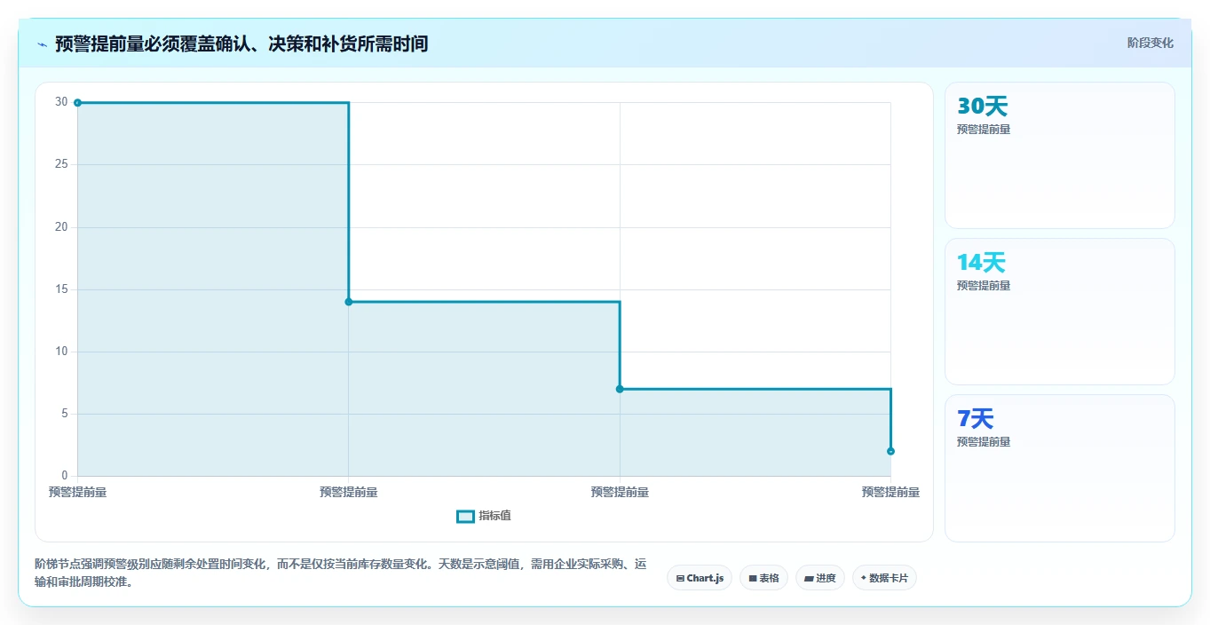Click the data point at value 14
The height and width of the screenshot is (625, 1210).
pos(348,302)
